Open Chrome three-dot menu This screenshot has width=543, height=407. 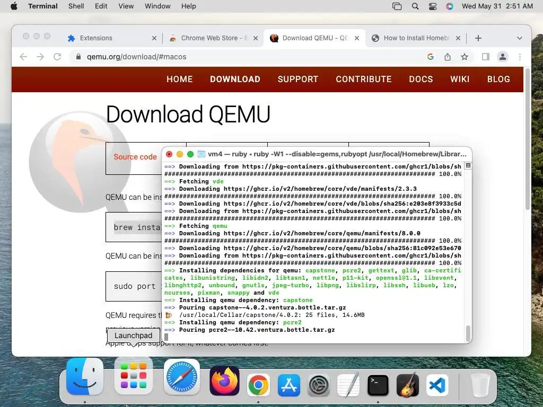tap(520, 57)
